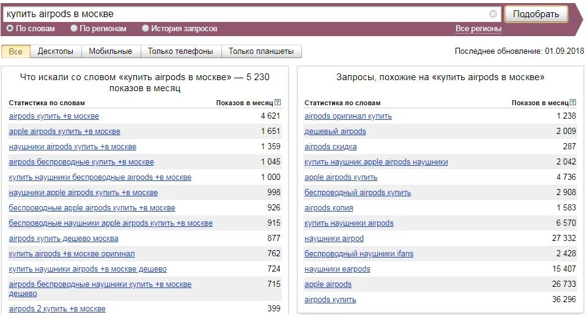
Task: Open link 'apple airpods' in similar queries
Action: tap(328, 284)
